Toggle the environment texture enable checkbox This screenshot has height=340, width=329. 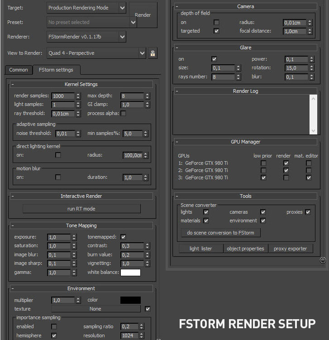pyautogui.click(x=148, y=309)
